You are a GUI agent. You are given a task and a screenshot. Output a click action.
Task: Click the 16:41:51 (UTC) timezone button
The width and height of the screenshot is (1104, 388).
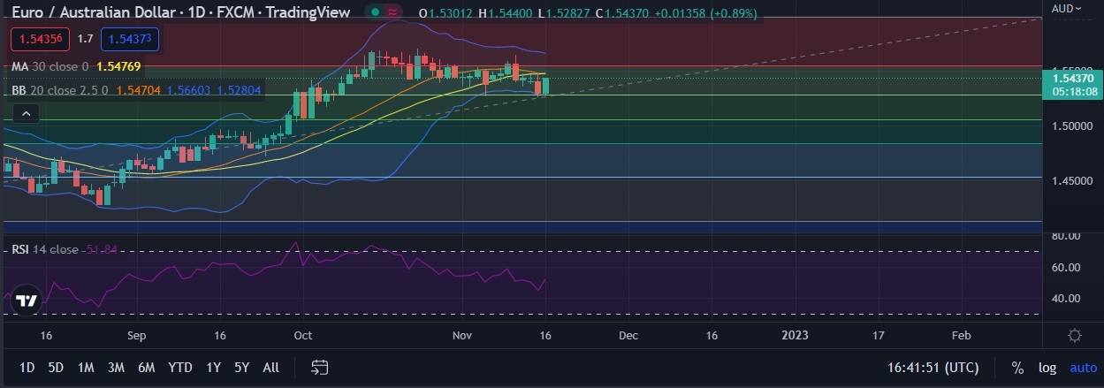[x=933, y=367]
